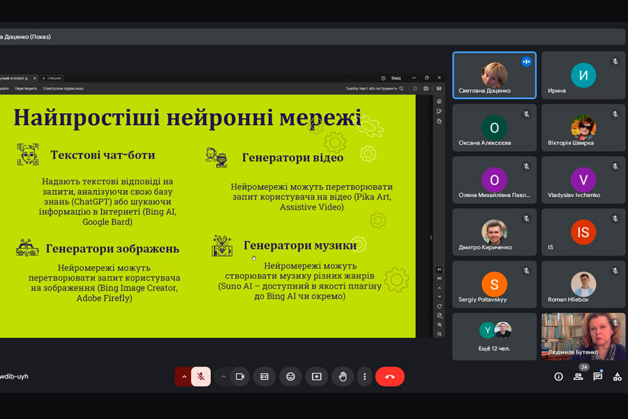Image resolution: width=628 pixels, height=419 pixels.
Task: Click the current page number 40 box
Action: [x=440, y=270]
